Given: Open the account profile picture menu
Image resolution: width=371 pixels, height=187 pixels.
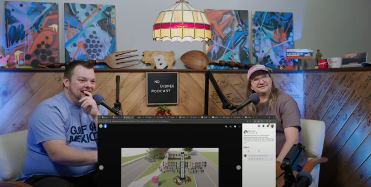Looking at the screenshot, I should 273,126.
